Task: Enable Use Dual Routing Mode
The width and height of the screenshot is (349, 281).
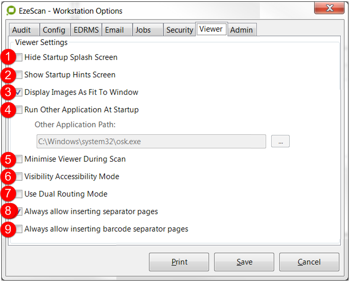Action: [x=19, y=194]
